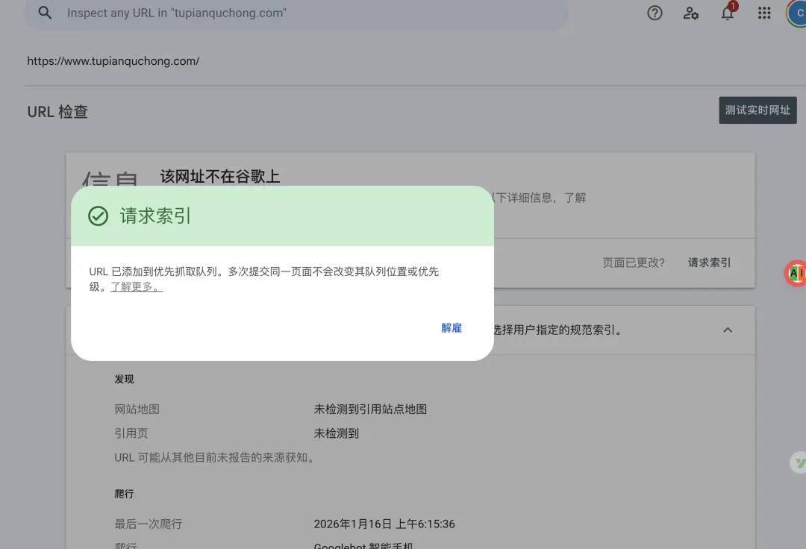Click the 未检测到引用站点地图 value
This screenshot has width=806, height=549.
[x=370, y=410]
